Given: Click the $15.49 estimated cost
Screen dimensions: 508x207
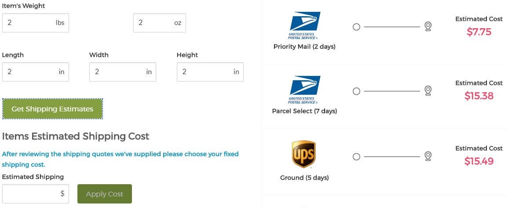Looking at the screenshot, I should (x=479, y=161).
